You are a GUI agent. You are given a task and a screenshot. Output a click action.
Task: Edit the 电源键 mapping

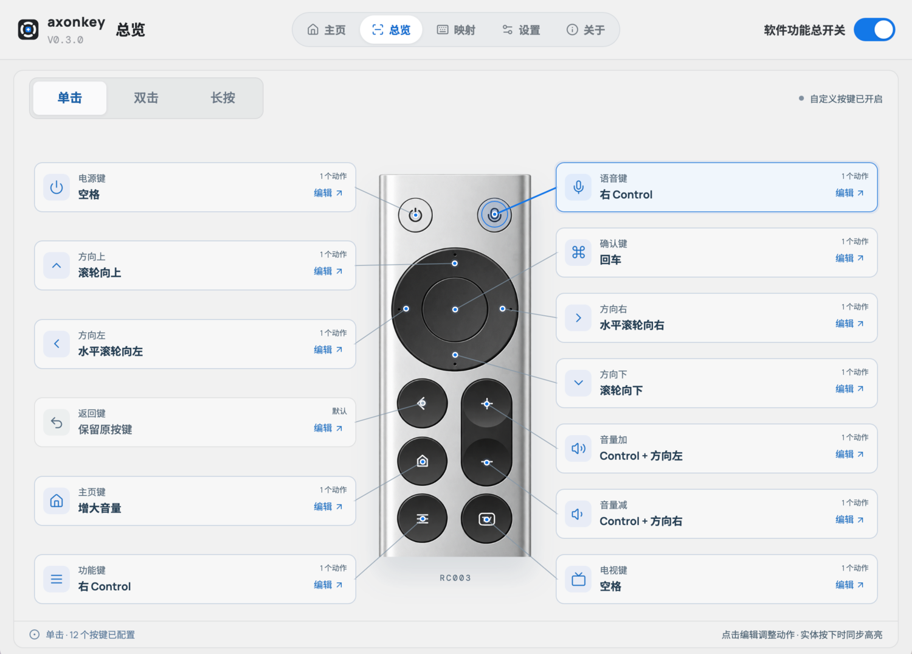[328, 193]
